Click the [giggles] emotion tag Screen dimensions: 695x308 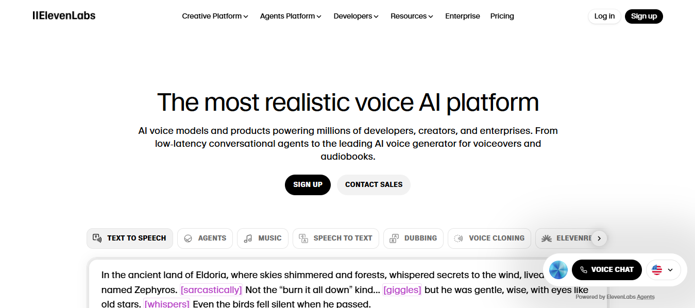402,290
